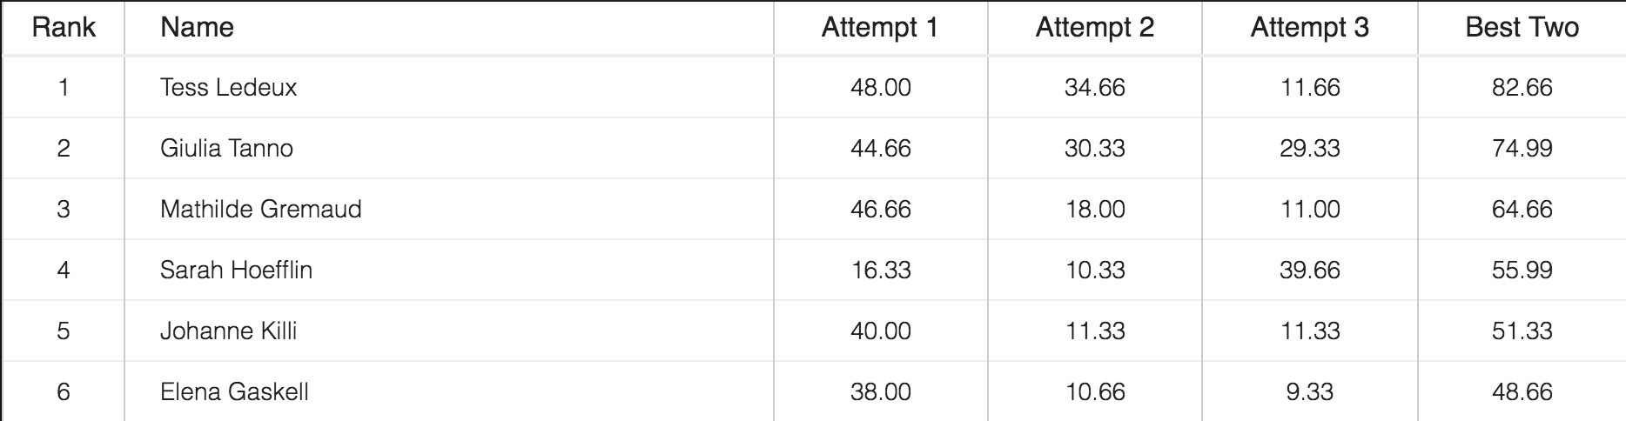Viewport: 1626px width, 421px height.
Task: Click Elena Gaskell's Attempt 3 score 9.33
Action: tap(1309, 392)
